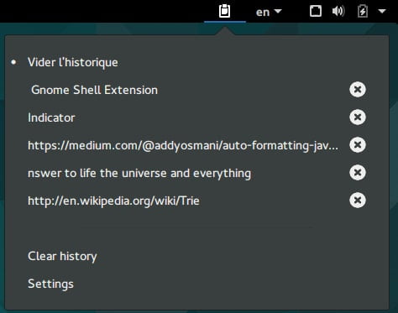Screen dimensions: 398x313
Task: Click the square window icon in top bar
Action: click(316, 12)
